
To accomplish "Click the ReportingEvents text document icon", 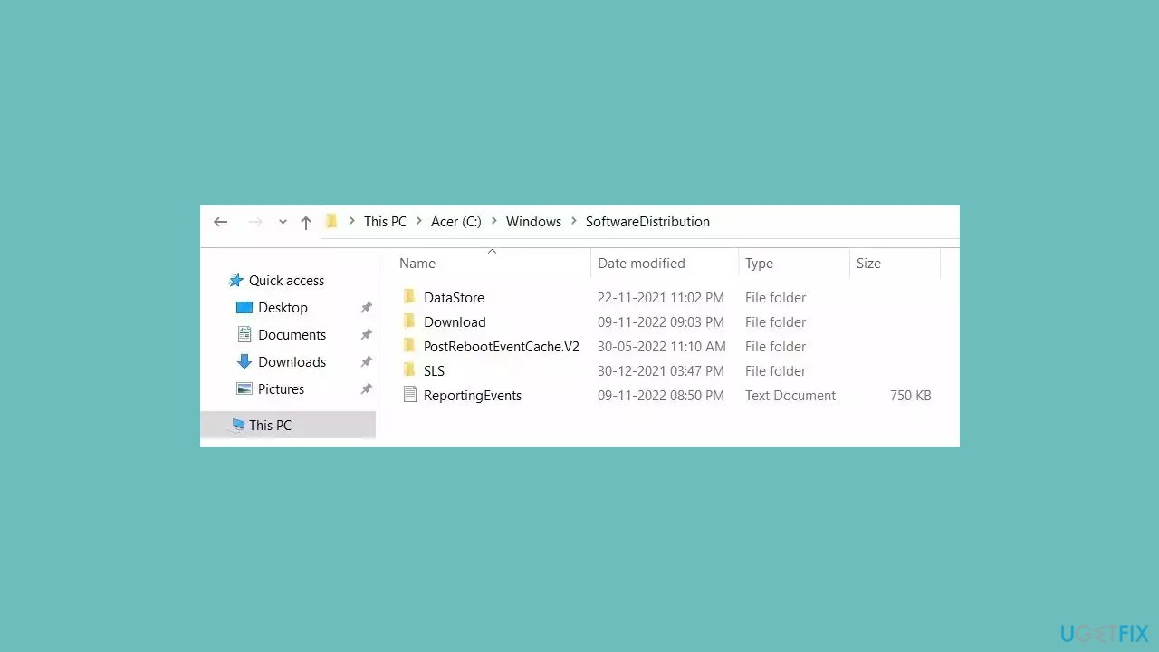I will click(410, 395).
